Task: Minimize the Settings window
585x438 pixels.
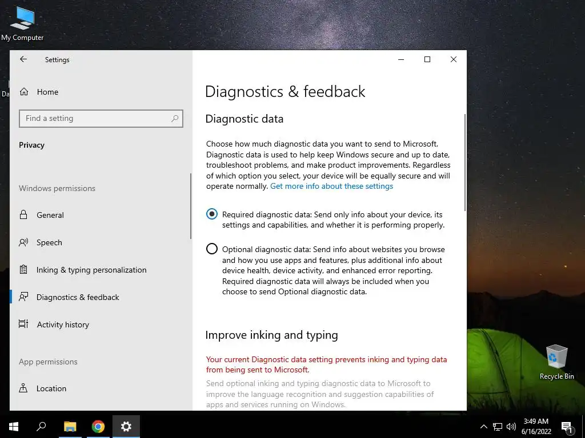Action: point(401,59)
